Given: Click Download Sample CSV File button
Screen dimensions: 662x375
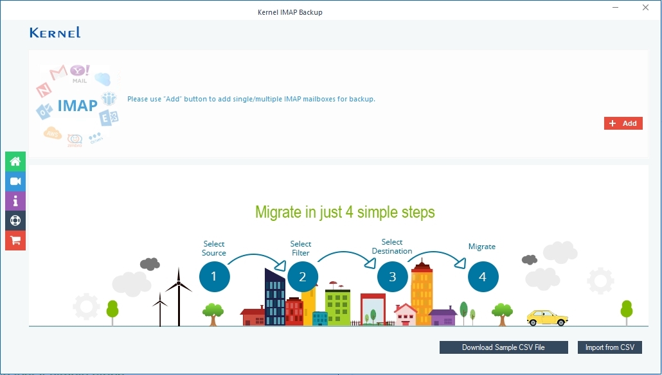Looking at the screenshot, I should 504,347.
